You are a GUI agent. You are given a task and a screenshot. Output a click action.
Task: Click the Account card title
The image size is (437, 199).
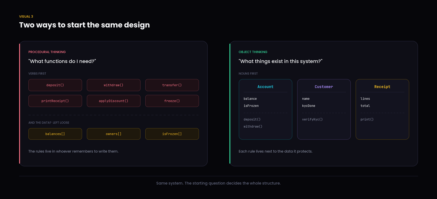pyautogui.click(x=265, y=87)
